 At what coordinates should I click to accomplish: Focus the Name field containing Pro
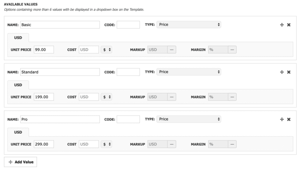click(x=60, y=119)
